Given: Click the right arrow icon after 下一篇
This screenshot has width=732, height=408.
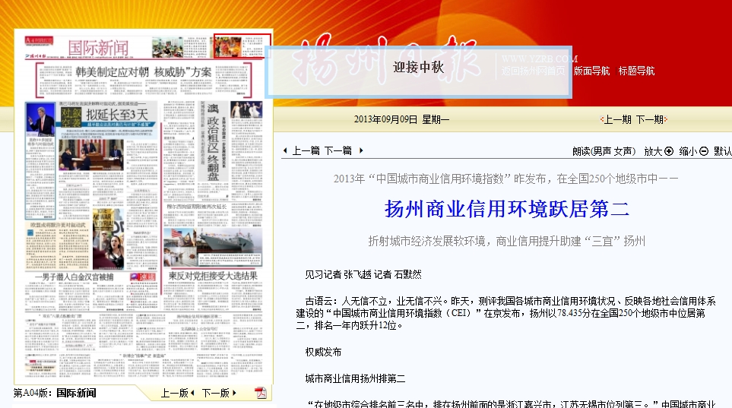Looking at the screenshot, I should coord(361,150).
